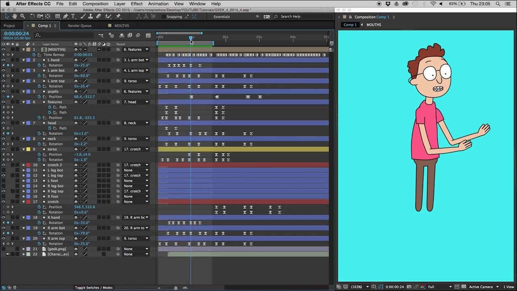Enable frame blending icon in timeline
The height and width of the screenshot is (291, 517).
[x=130, y=36]
